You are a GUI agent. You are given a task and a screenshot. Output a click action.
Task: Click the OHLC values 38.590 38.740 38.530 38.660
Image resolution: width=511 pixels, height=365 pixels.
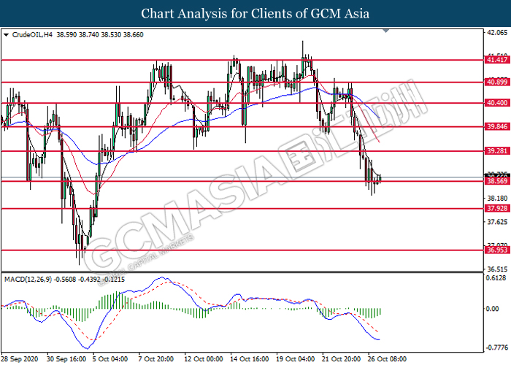coord(100,35)
